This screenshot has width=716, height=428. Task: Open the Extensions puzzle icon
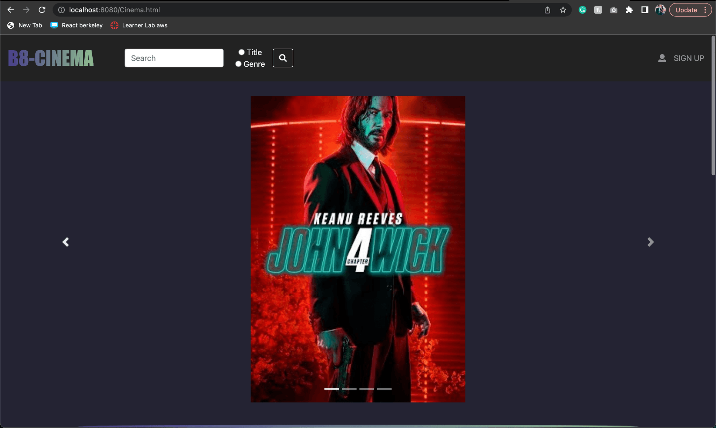tap(629, 10)
